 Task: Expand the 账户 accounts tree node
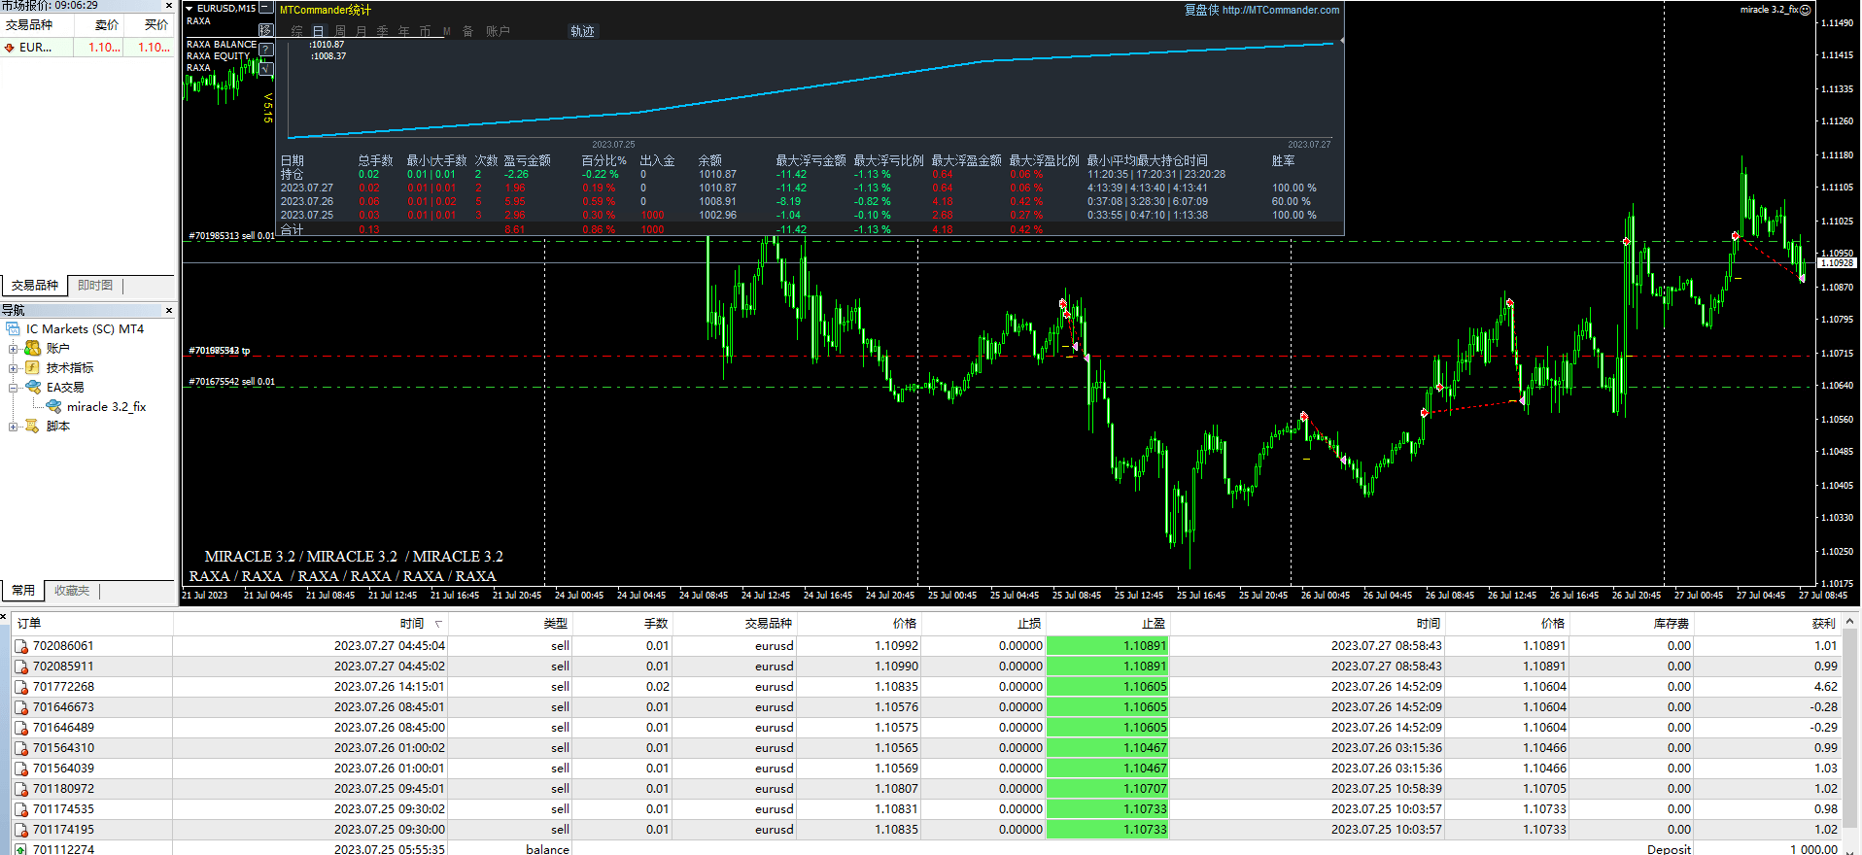(14, 349)
